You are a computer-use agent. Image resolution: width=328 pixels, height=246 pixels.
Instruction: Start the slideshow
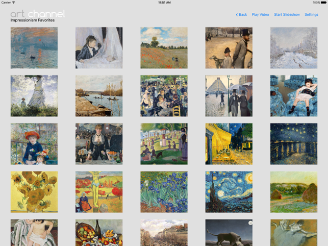click(287, 14)
